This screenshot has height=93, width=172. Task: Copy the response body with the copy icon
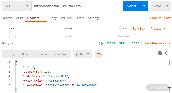tap(160, 53)
